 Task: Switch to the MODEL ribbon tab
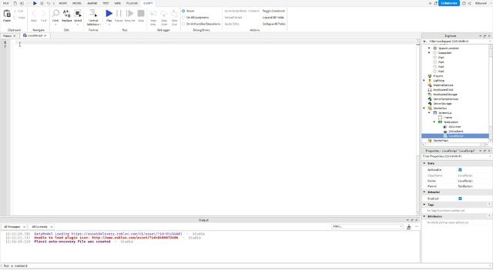(77, 3)
